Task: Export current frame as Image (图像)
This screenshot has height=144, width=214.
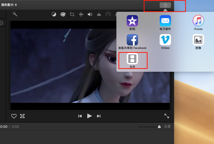Action: [x=198, y=42]
